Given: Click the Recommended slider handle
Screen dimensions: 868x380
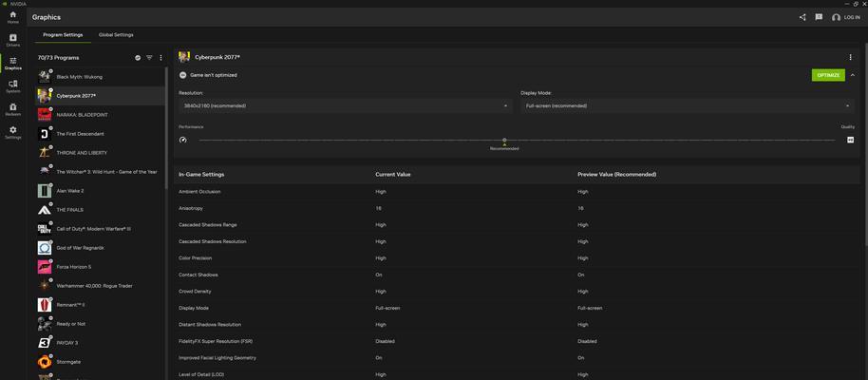Looking at the screenshot, I should pos(504,141).
